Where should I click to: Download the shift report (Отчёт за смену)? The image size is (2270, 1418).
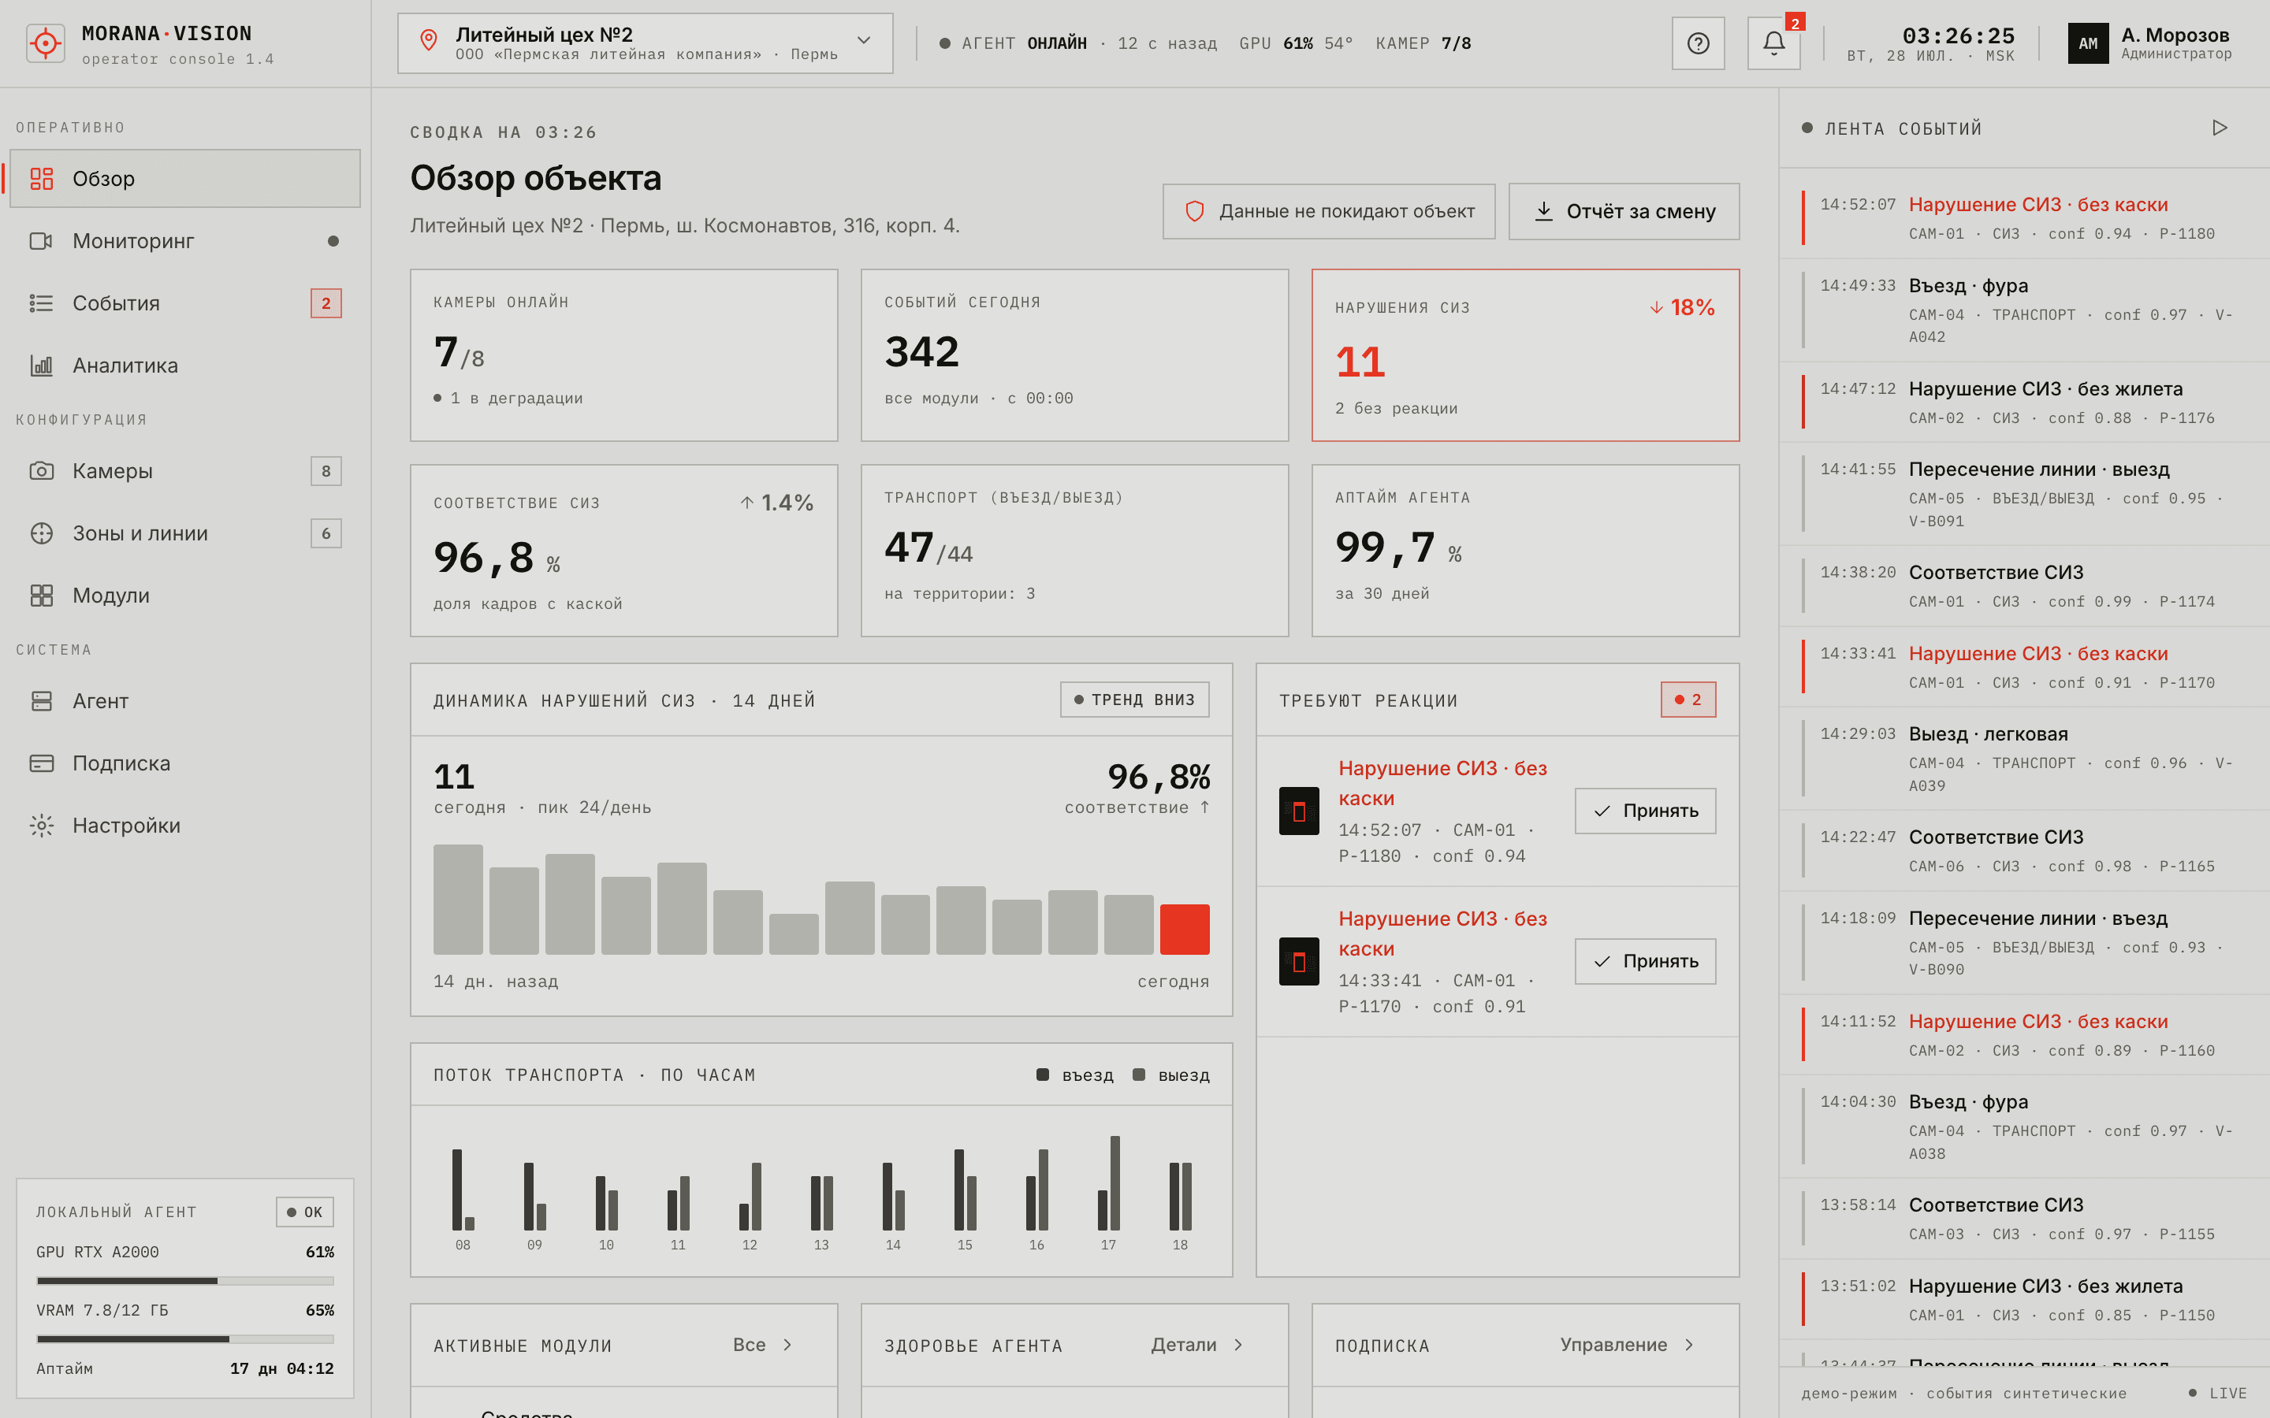(1624, 211)
